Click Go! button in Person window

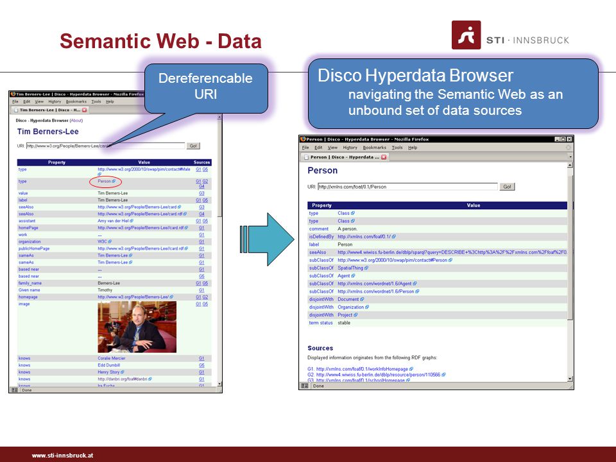(x=507, y=187)
